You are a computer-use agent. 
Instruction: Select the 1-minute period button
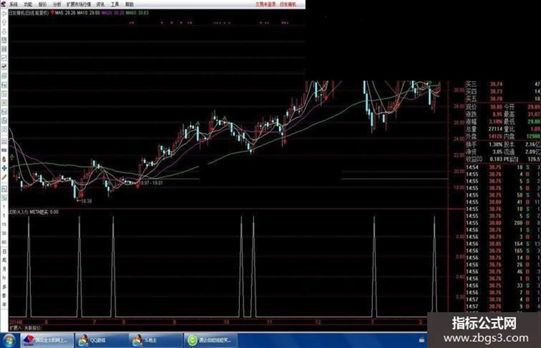click(x=4, y=207)
